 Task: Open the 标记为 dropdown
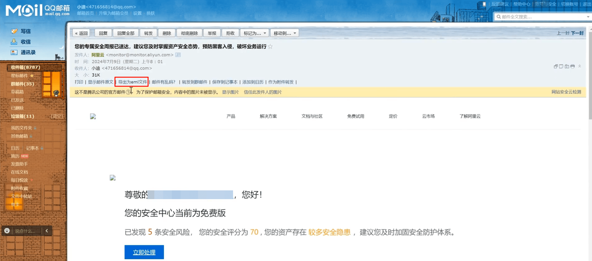255,33
